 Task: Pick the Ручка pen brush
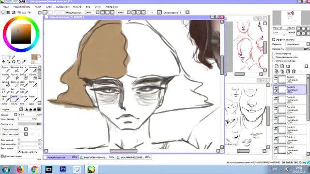pyautogui.click(x=5, y=69)
